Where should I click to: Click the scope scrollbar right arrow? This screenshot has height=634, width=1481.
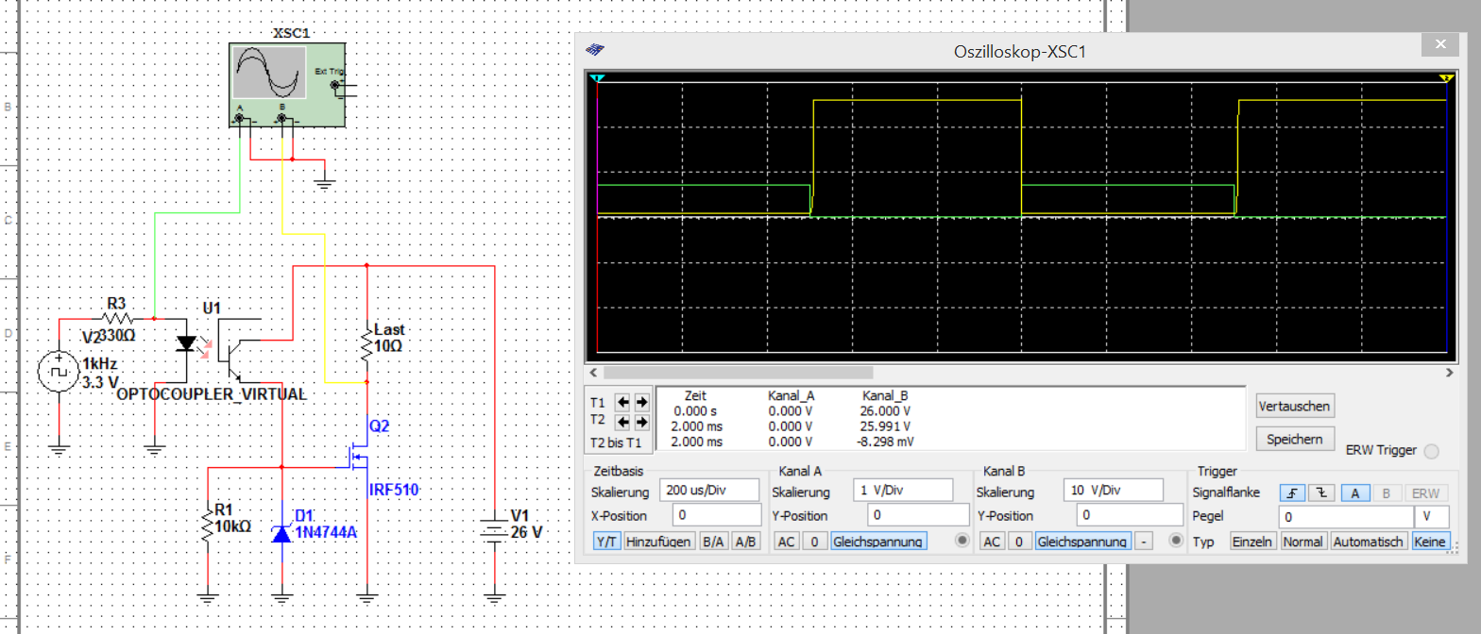(x=1450, y=372)
